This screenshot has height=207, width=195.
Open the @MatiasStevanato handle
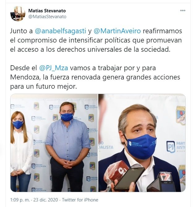point(47,17)
